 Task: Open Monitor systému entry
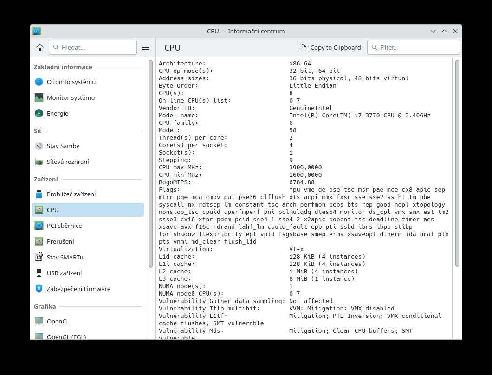point(88,97)
